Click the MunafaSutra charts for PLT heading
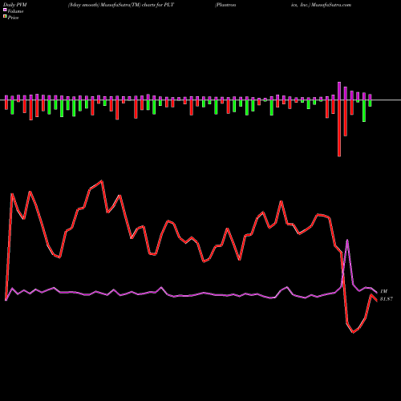 pyautogui.click(x=121, y=5)
